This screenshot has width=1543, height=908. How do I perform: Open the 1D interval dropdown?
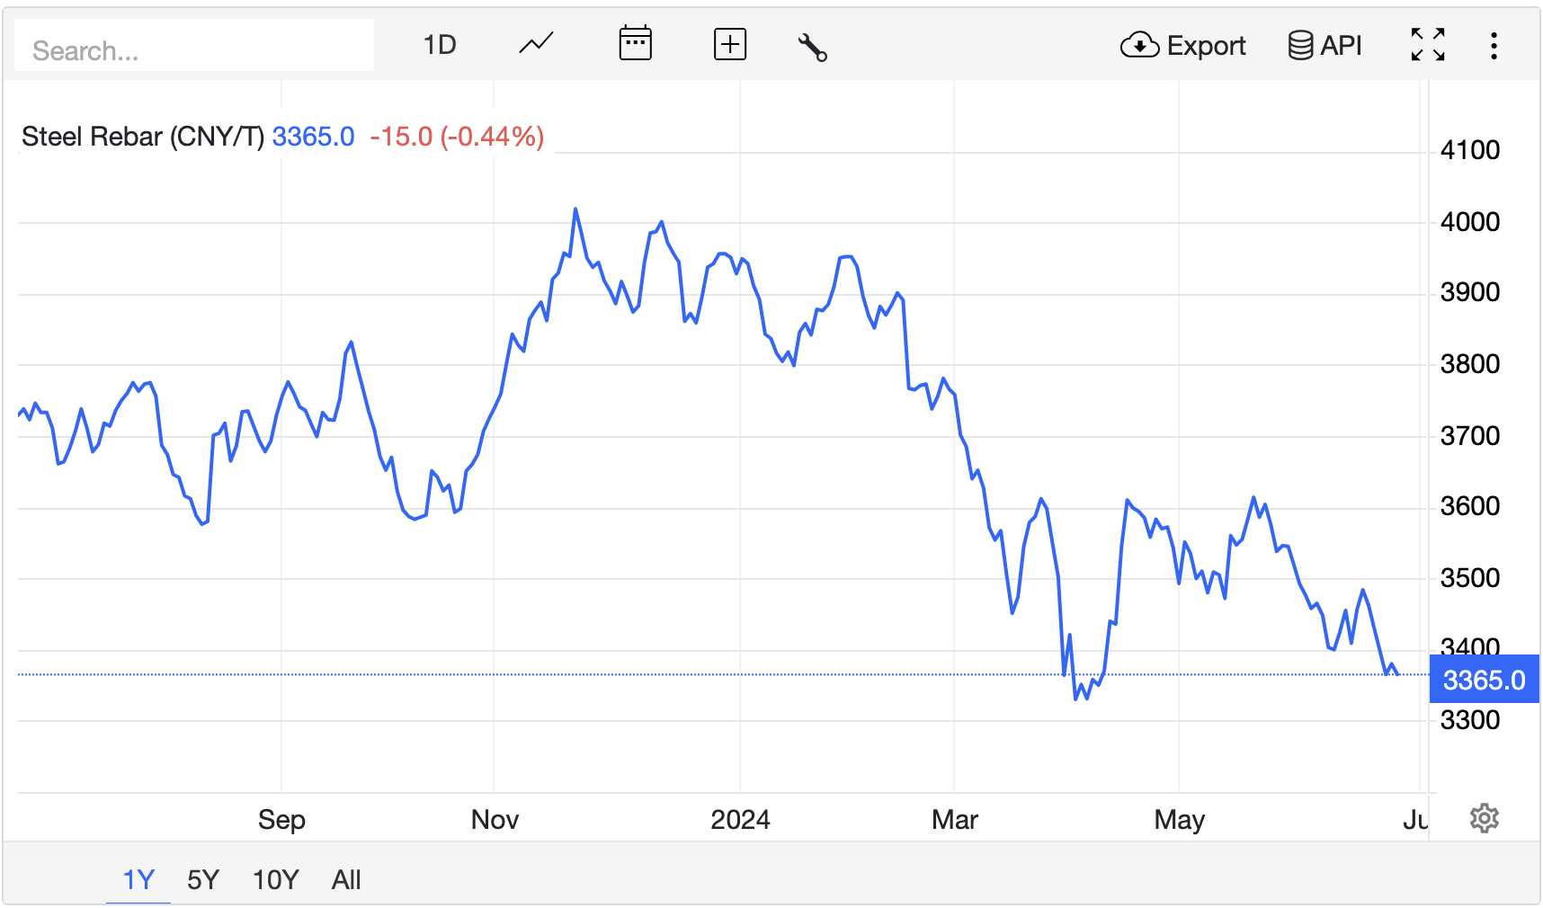[440, 45]
